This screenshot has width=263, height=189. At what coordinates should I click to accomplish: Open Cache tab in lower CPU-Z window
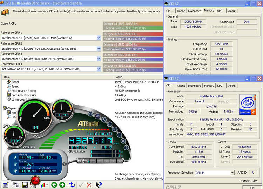tap(181, 86)
